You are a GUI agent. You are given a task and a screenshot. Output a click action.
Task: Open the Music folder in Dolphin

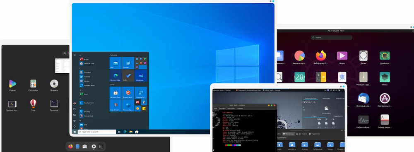(x=330, y=146)
